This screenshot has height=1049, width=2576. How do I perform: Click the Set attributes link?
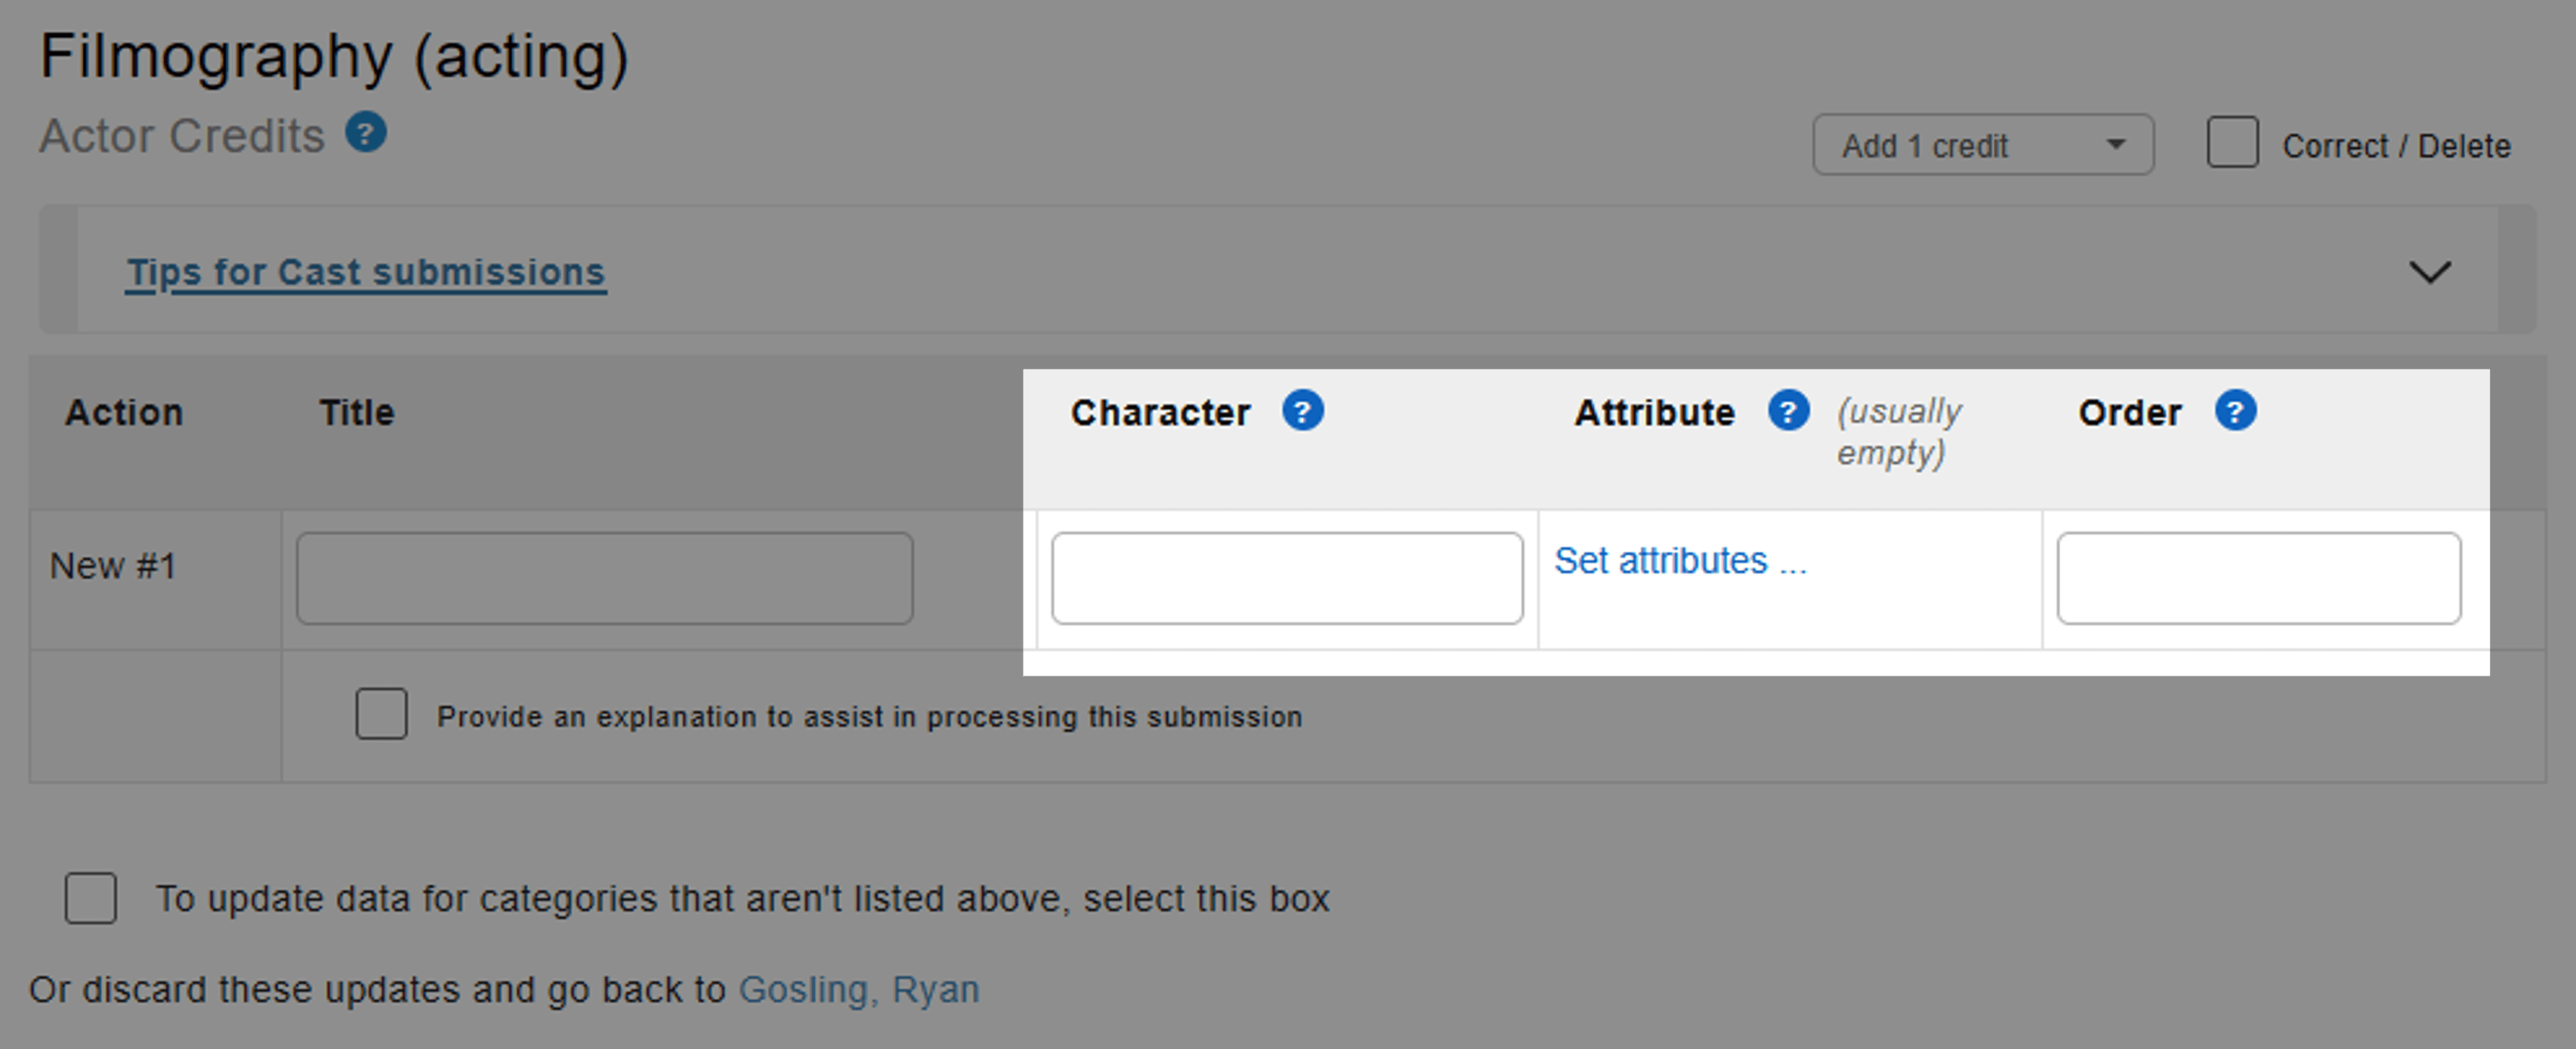(1680, 561)
